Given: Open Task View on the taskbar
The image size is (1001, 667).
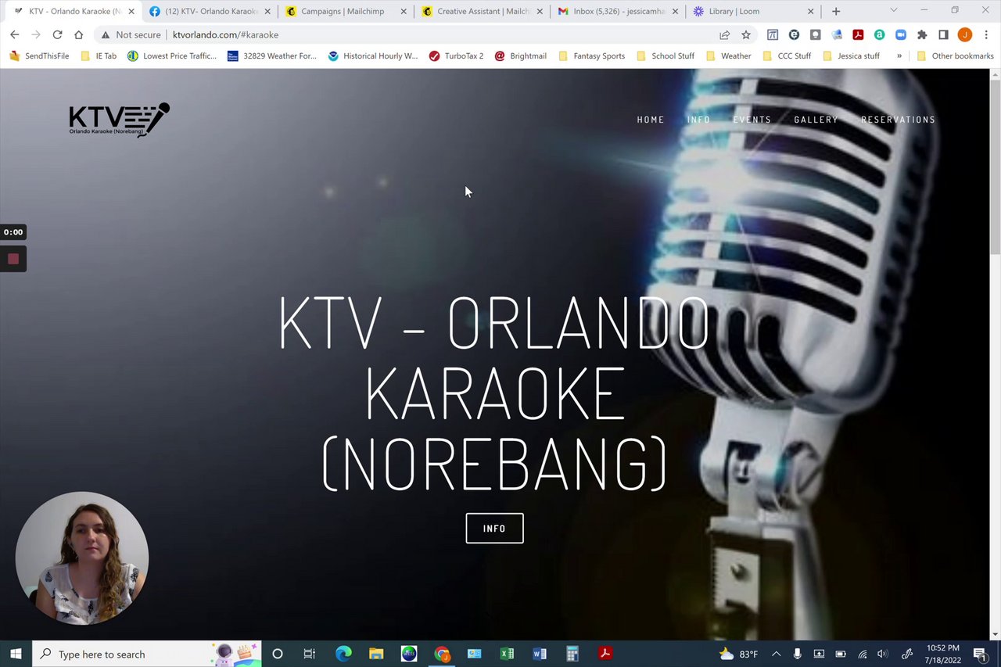Looking at the screenshot, I should point(310,654).
